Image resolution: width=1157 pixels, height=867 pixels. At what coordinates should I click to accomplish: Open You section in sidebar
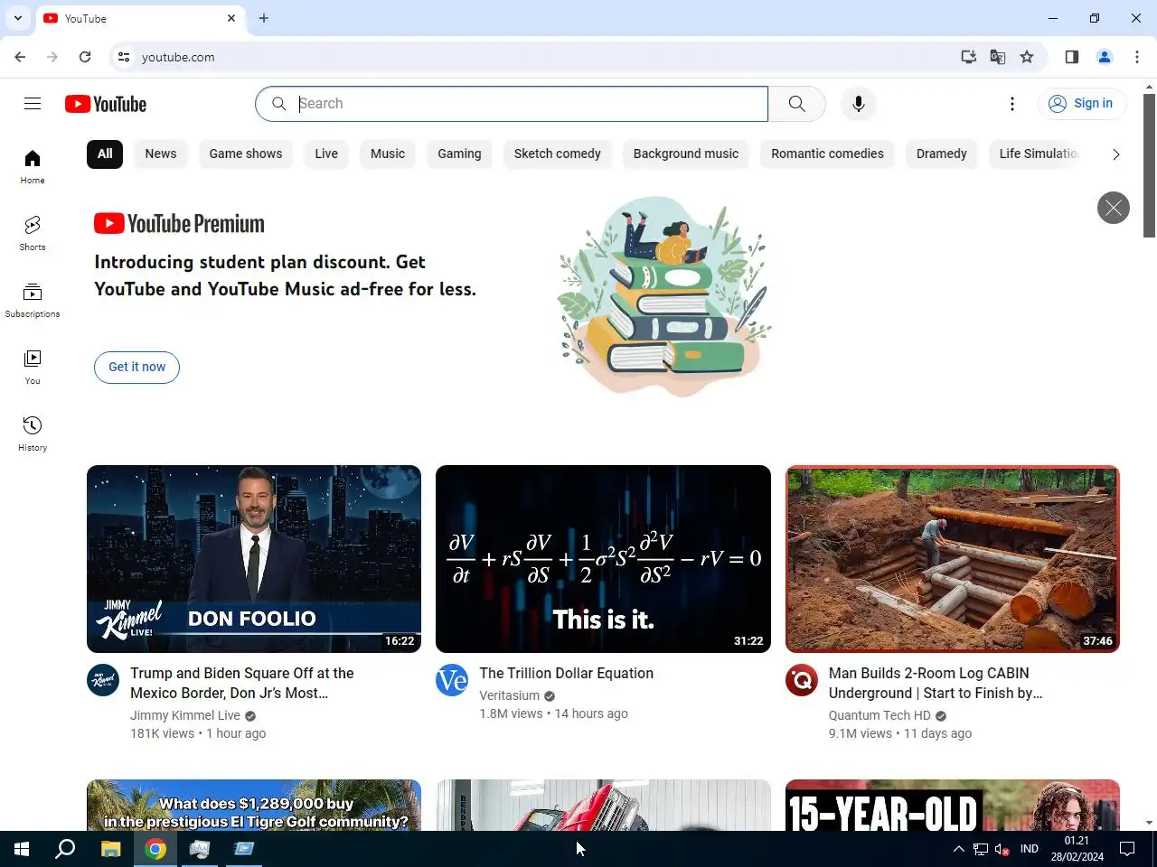click(x=33, y=368)
